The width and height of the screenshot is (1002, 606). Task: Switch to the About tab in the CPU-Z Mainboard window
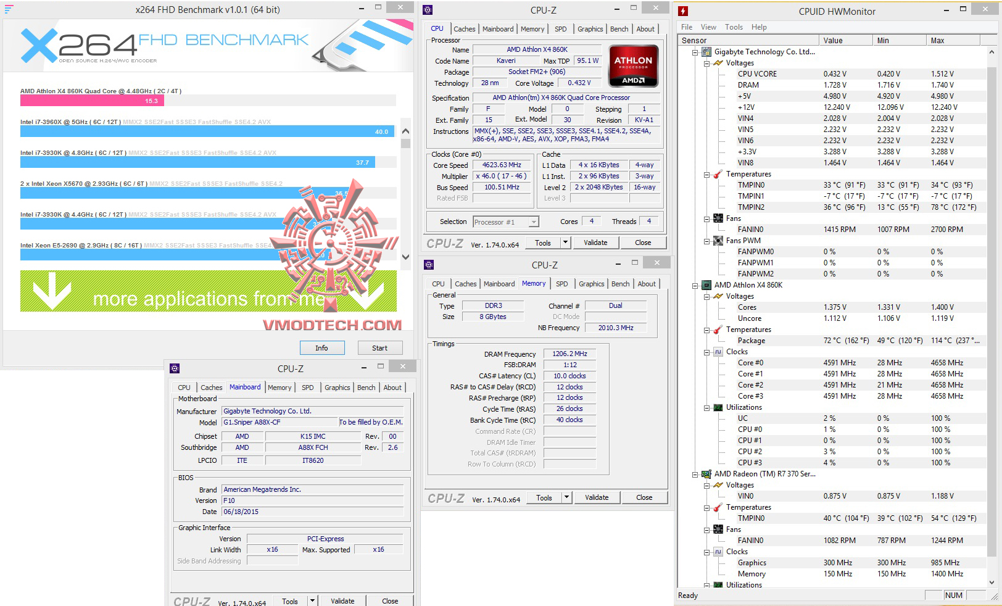[392, 388]
